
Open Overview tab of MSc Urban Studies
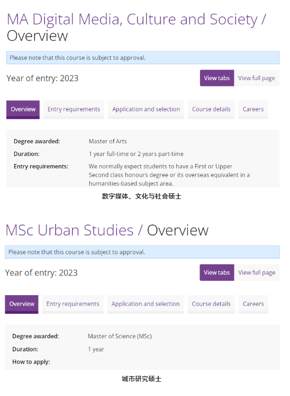[22, 304]
